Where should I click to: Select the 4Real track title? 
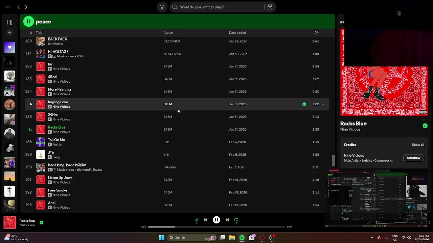(x=52, y=77)
